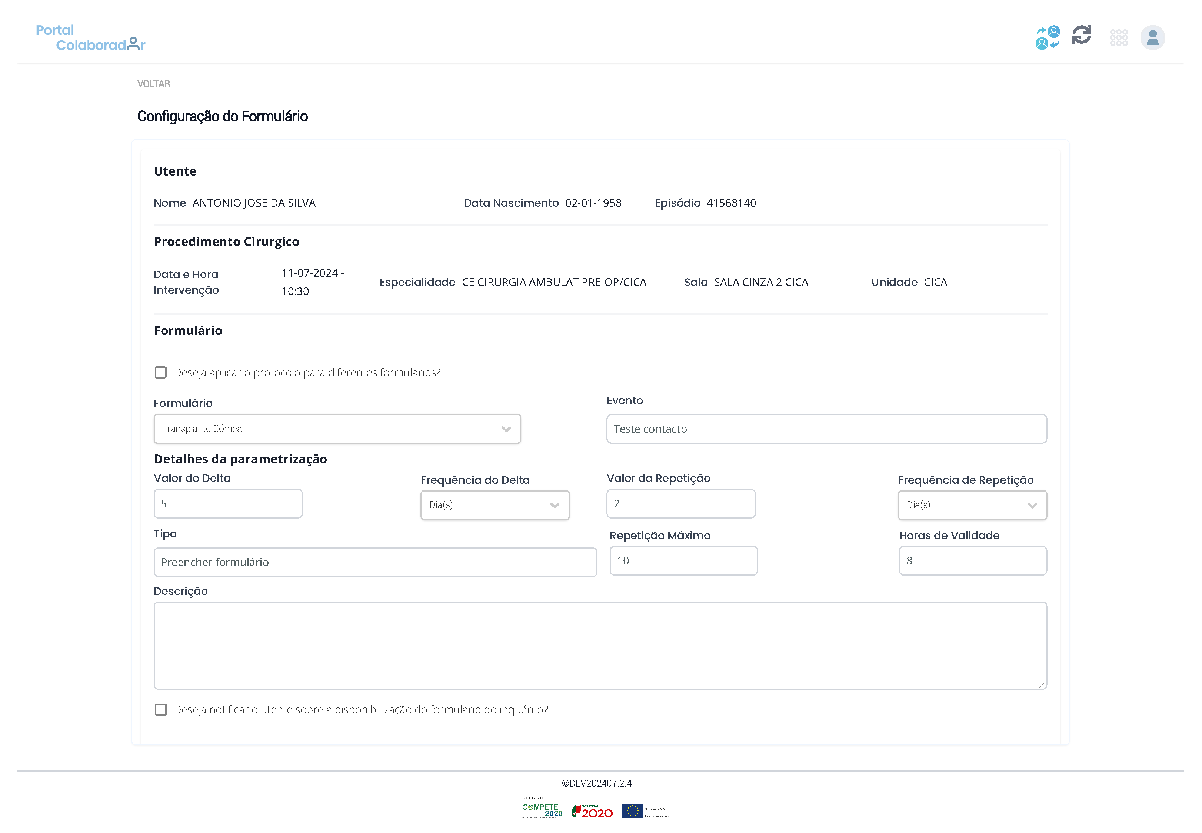Click the COMPETE 2020 footer logo
Image resolution: width=1202 pixels, height=833 pixels.
pyautogui.click(x=542, y=810)
